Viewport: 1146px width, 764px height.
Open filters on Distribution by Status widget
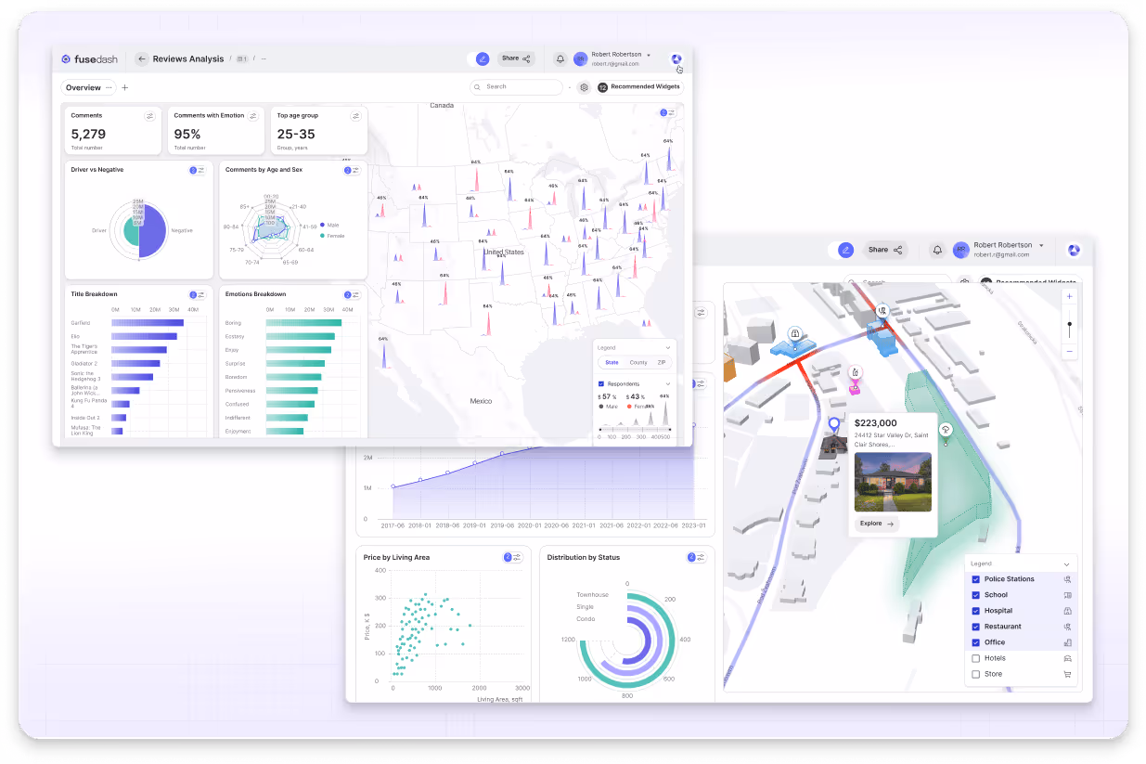[697, 558]
